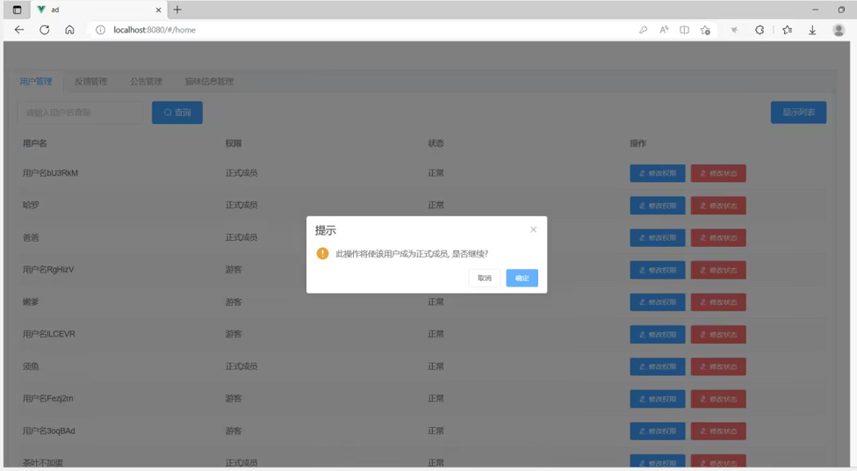Image resolution: width=857 pixels, height=471 pixels.
Task: Click 修改权限 for 用户名Fezj2m
Action: click(658, 399)
